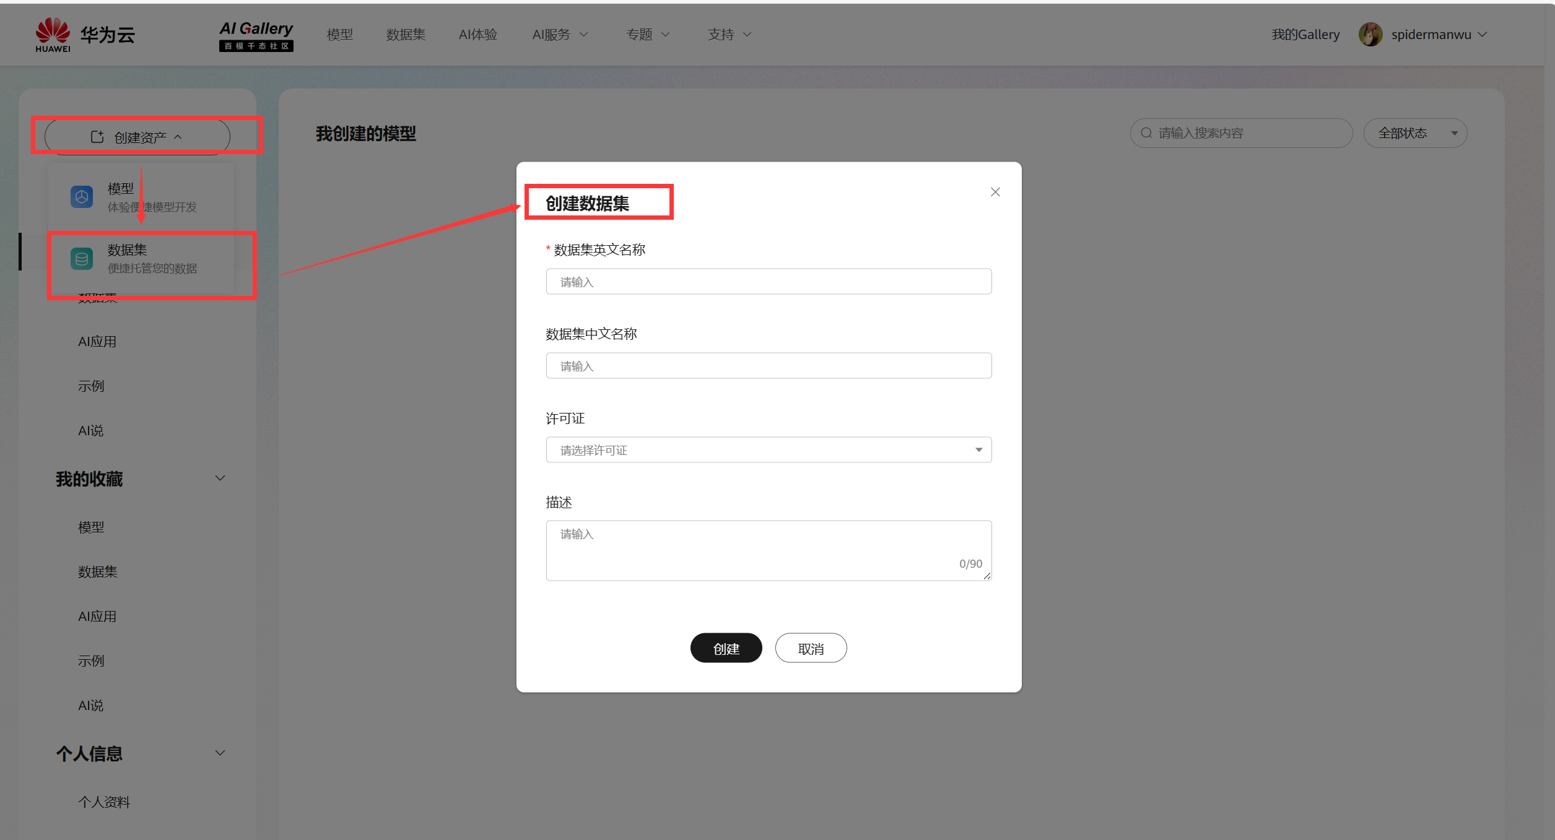Click the Huawei Cloud logo
This screenshot has height=840, width=1555.
click(x=84, y=35)
